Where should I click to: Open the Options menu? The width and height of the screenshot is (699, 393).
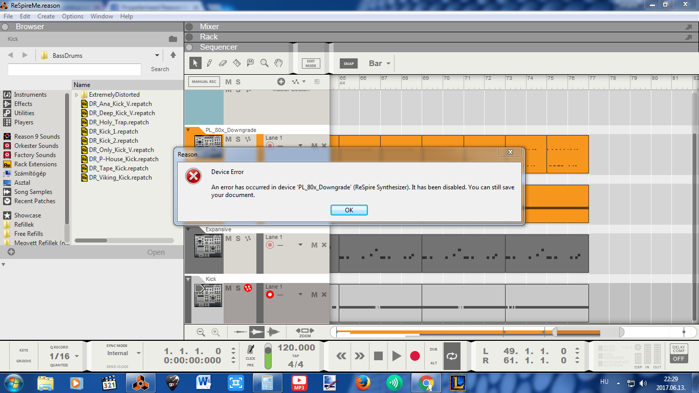pyautogui.click(x=73, y=16)
